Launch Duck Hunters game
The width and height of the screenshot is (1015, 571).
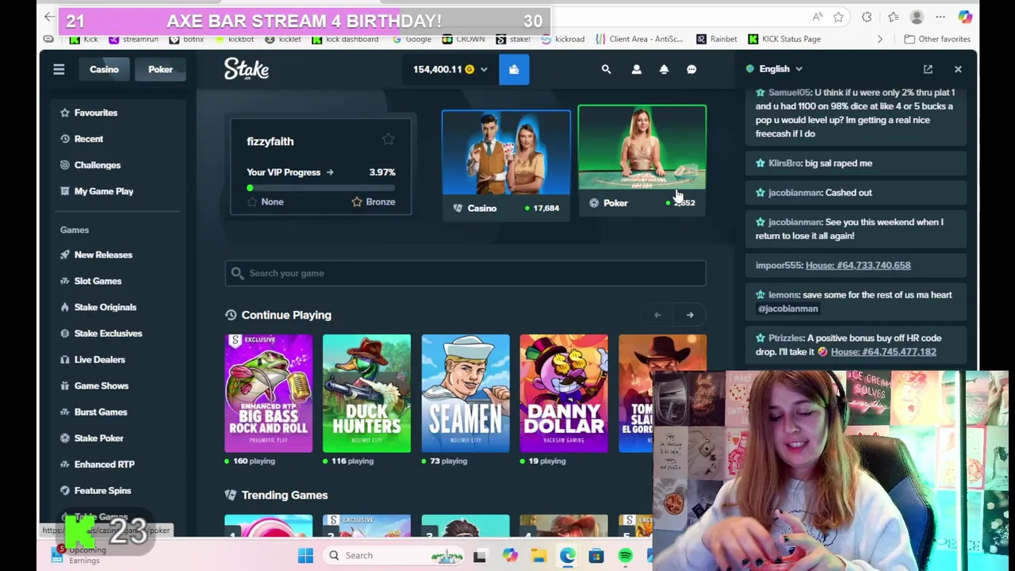coord(366,393)
